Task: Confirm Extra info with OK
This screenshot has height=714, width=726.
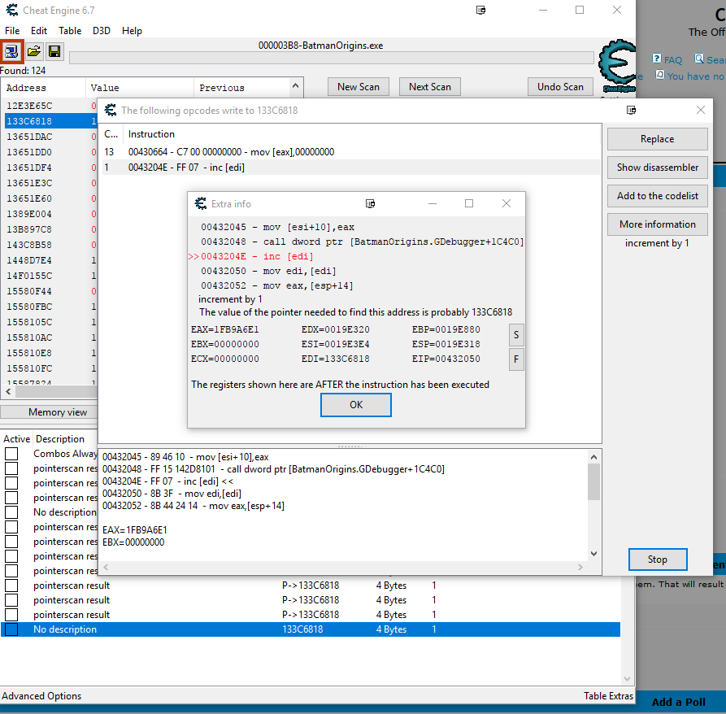Action: point(356,405)
